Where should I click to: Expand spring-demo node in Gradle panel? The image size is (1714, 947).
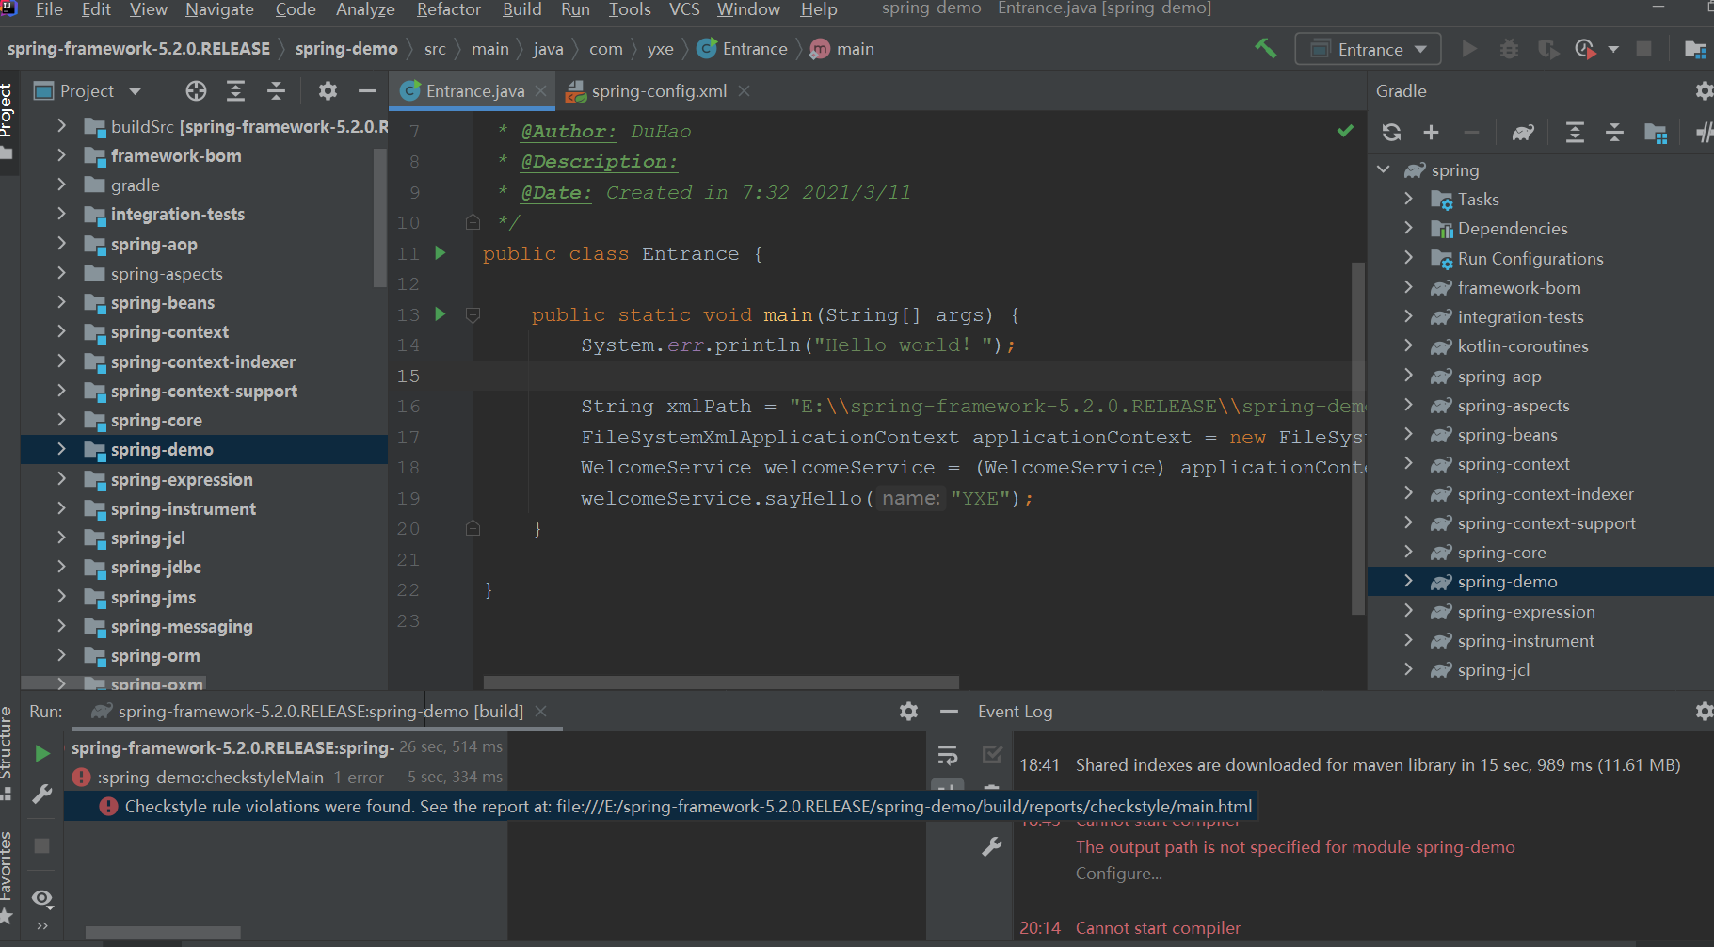(1408, 581)
